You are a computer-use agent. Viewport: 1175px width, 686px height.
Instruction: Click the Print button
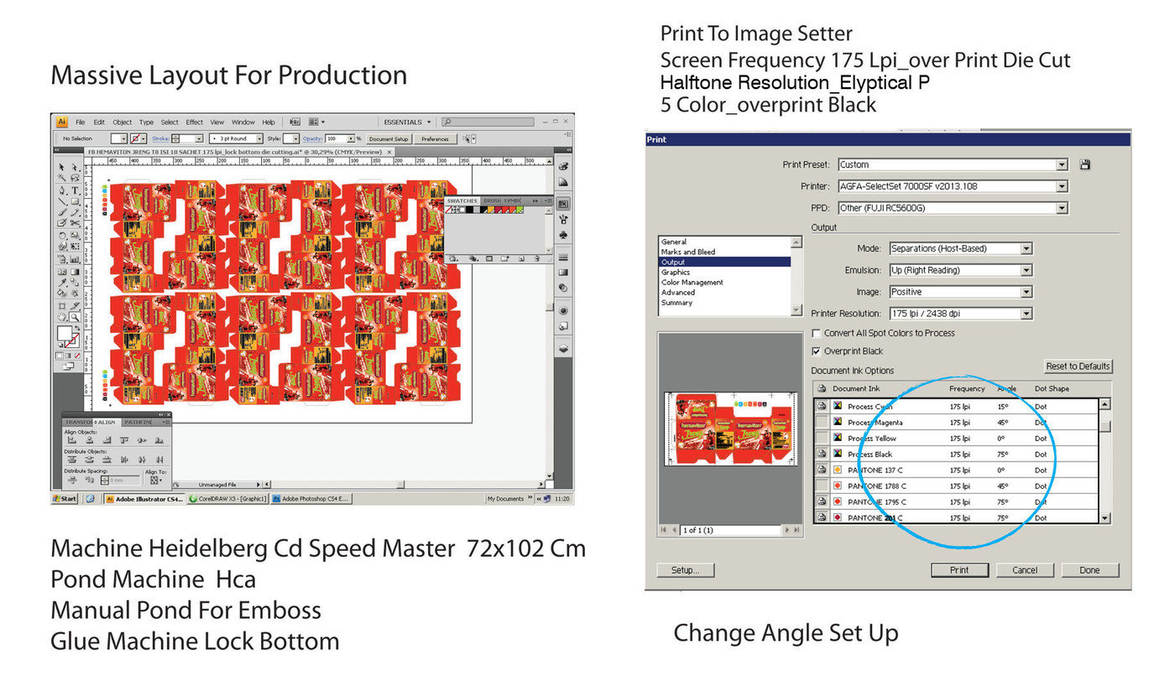(959, 570)
